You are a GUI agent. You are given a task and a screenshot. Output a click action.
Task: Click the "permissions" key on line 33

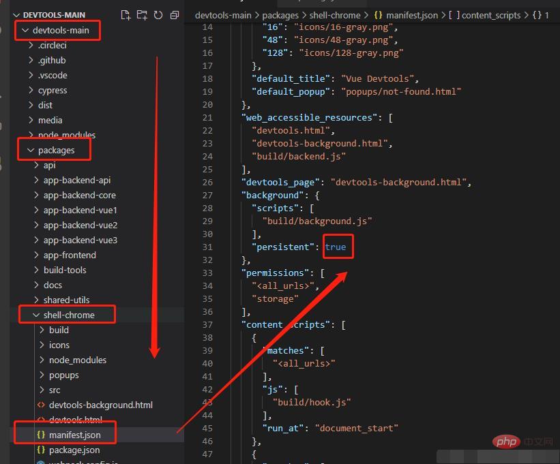(x=275, y=273)
